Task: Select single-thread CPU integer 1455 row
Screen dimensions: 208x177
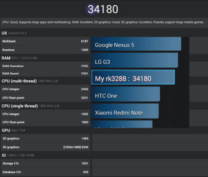Action: click(45, 114)
